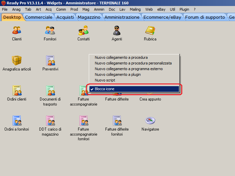This screenshot has width=235, height=176.
Task: Select the Desktop tab
Action: 12,17
